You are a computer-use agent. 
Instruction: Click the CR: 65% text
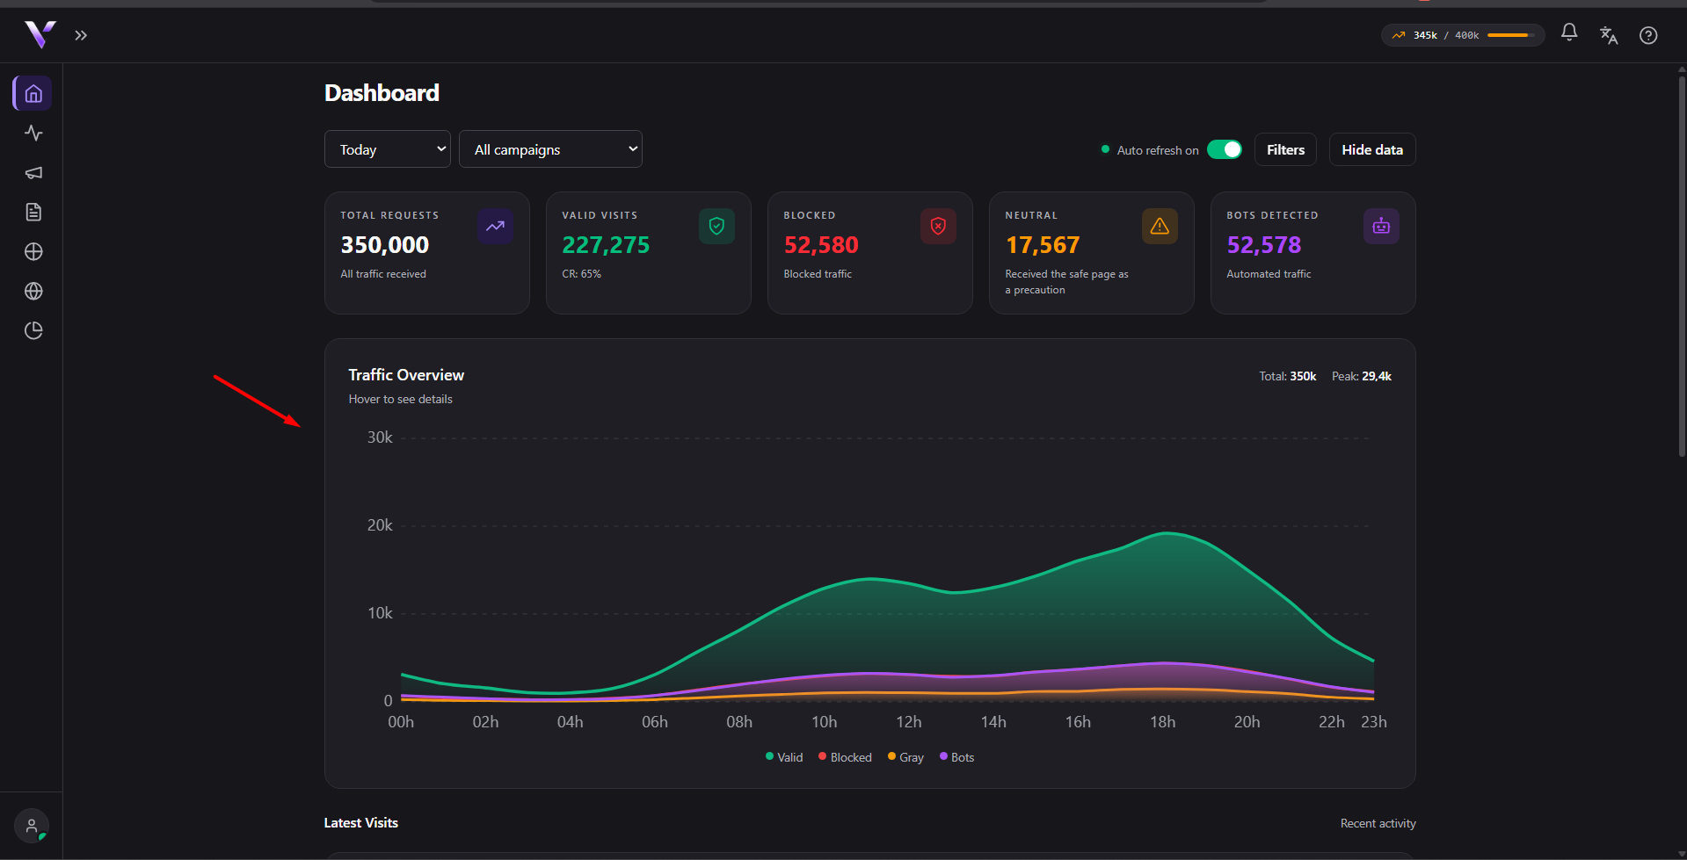pyautogui.click(x=582, y=274)
